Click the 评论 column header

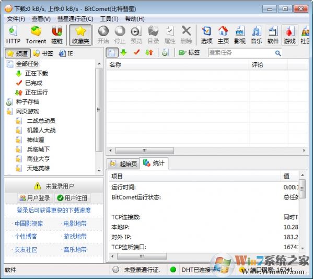tap(268, 65)
